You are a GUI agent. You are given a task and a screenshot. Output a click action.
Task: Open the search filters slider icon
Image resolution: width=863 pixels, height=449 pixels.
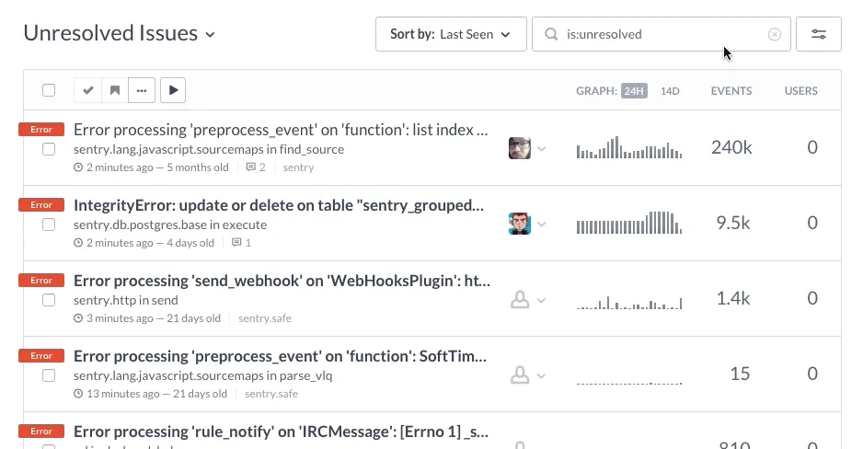(818, 34)
